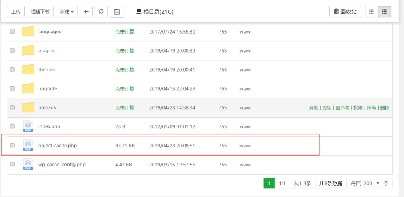
Task: Go to page 1 in pagination
Action: [269, 183]
